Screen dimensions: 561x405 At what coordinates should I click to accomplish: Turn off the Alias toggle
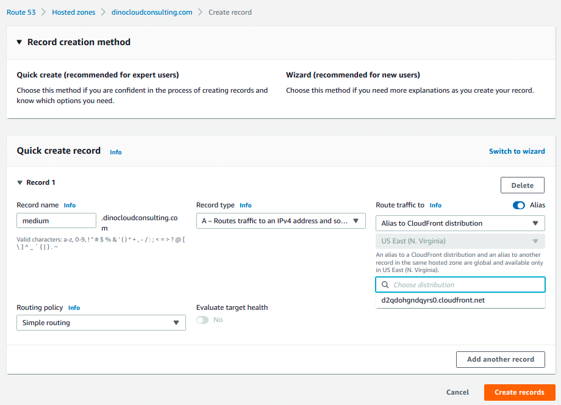pyautogui.click(x=518, y=206)
